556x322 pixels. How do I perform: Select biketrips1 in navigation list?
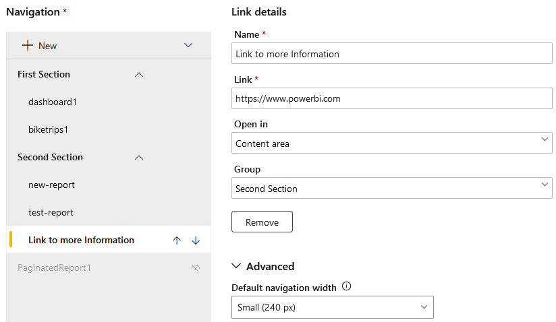click(48, 129)
